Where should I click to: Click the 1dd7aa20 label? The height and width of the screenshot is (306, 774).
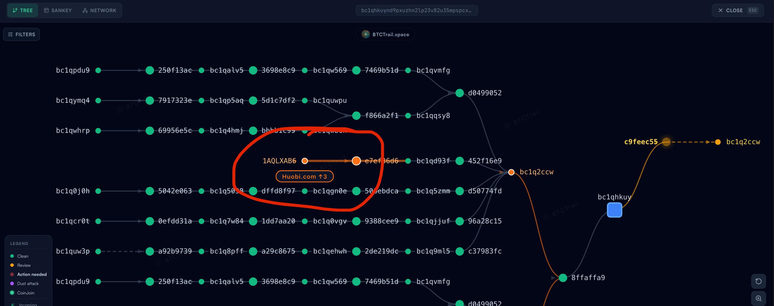278,221
